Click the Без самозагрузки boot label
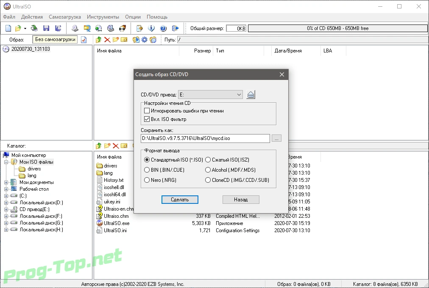This screenshot has width=429, height=288. click(x=55, y=40)
